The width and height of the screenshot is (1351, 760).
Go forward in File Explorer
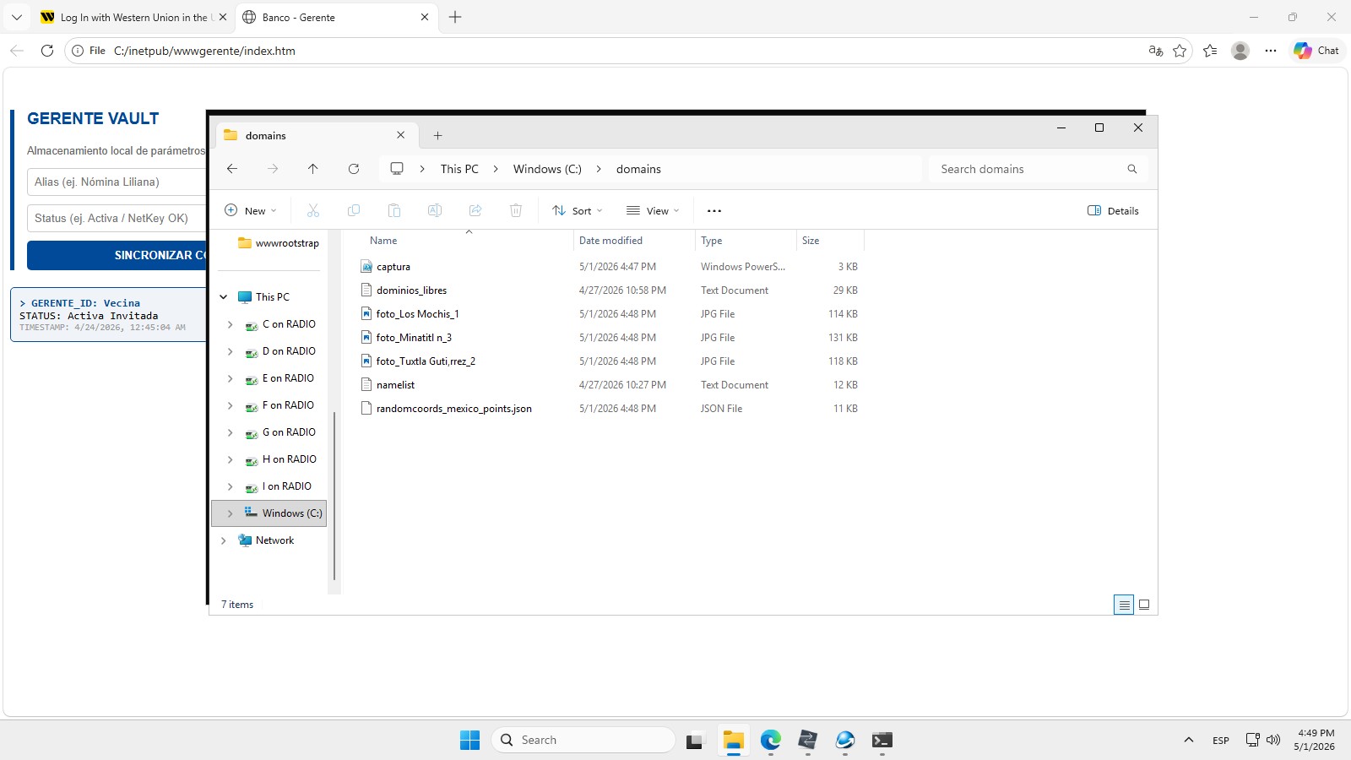coord(273,169)
